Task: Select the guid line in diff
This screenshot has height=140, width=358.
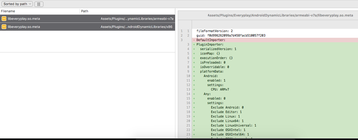Action: pos(275,35)
